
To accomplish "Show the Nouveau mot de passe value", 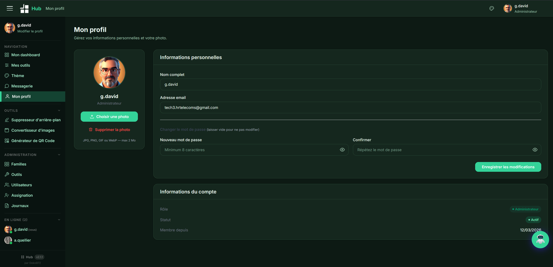I will [342, 150].
